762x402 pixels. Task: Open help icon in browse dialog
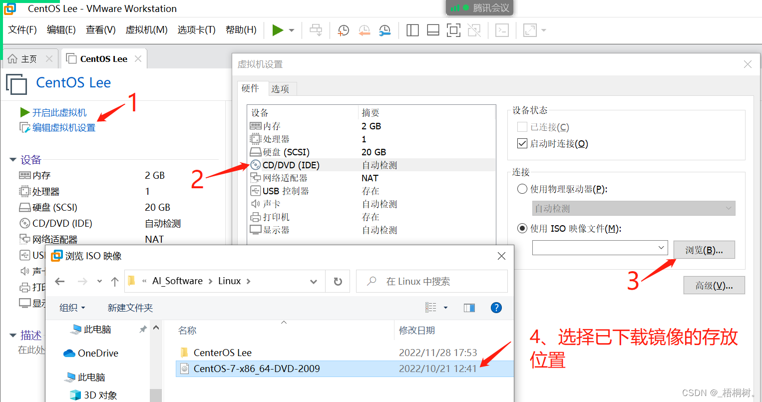[496, 308]
